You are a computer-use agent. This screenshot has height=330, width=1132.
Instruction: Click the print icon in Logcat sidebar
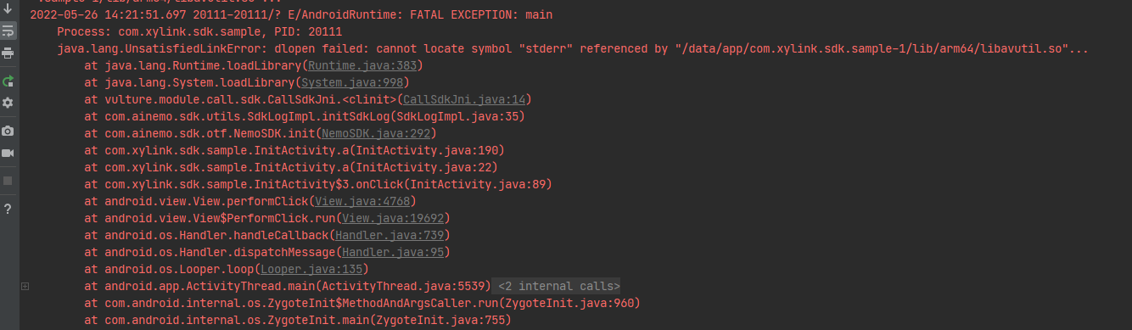[8, 53]
